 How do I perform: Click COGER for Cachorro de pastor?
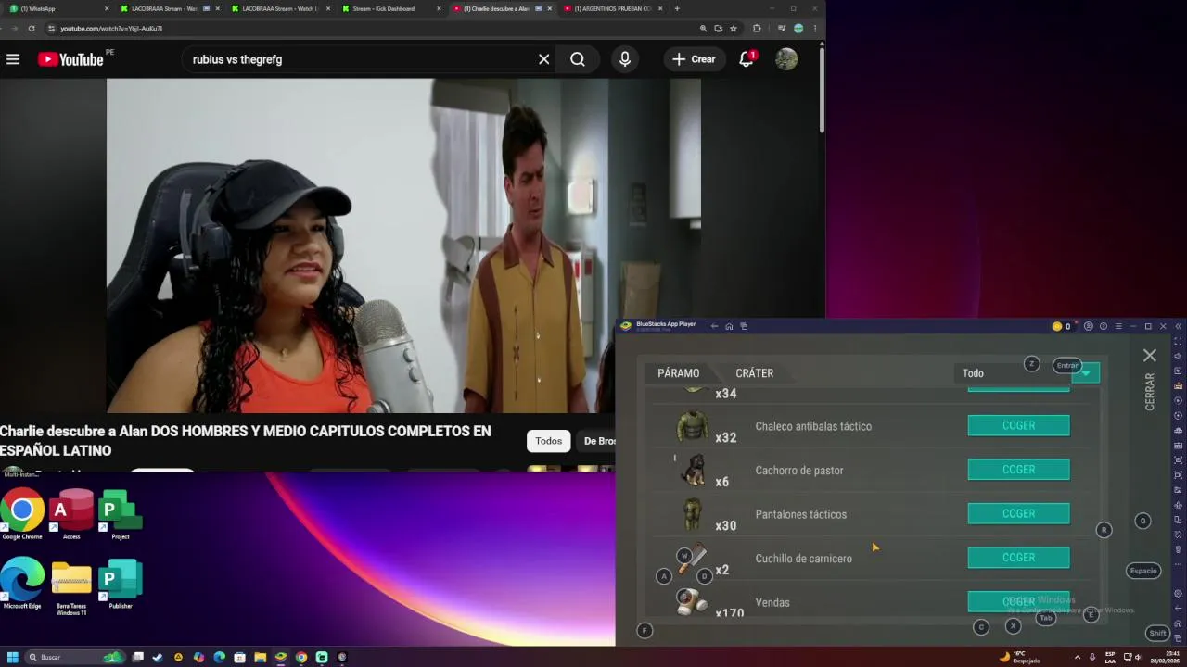[x=1018, y=470]
